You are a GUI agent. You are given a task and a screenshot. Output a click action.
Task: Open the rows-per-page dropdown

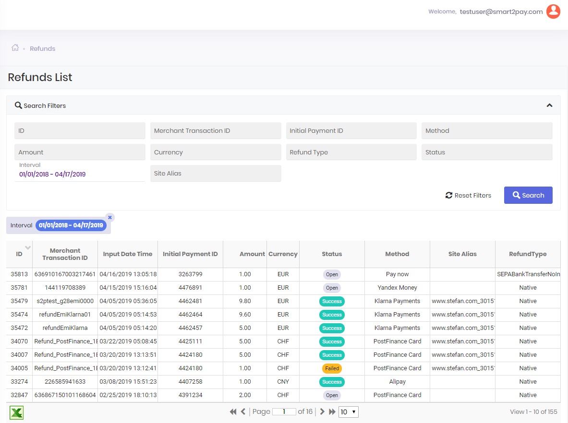click(x=349, y=412)
